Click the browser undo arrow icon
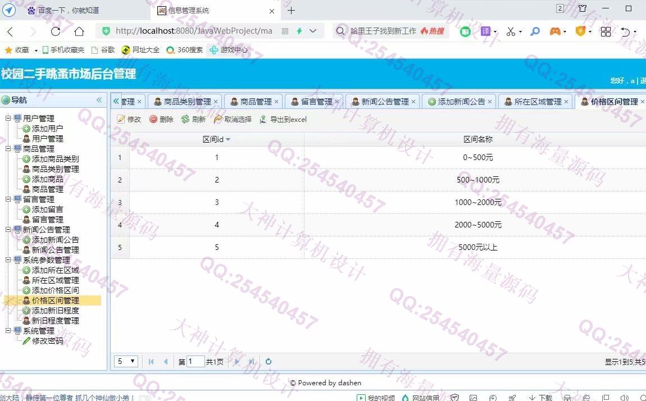Image resolution: width=646 pixels, height=401 pixels. click(625, 31)
